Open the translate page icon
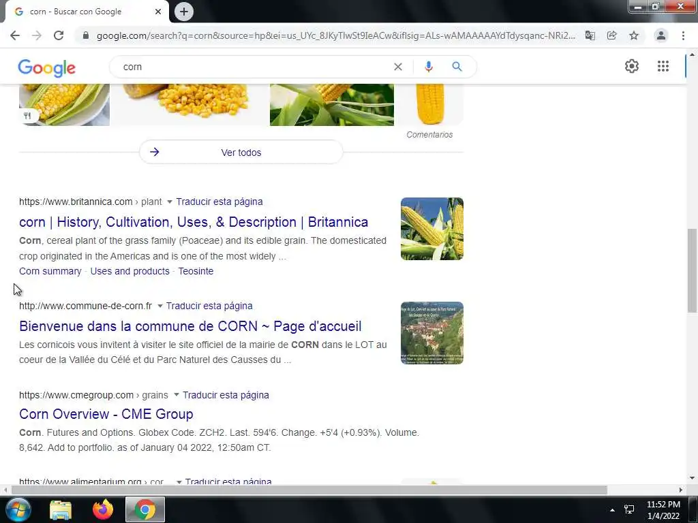The width and height of the screenshot is (698, 523). click(x=590, y=35)
